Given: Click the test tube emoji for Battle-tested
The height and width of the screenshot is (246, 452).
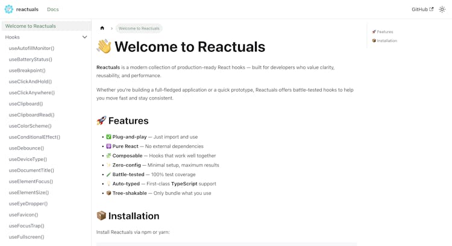Looking at the screenshot, I should (108, 174).
